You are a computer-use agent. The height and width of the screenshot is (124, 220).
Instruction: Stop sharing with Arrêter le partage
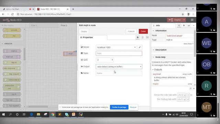[119, 107]
